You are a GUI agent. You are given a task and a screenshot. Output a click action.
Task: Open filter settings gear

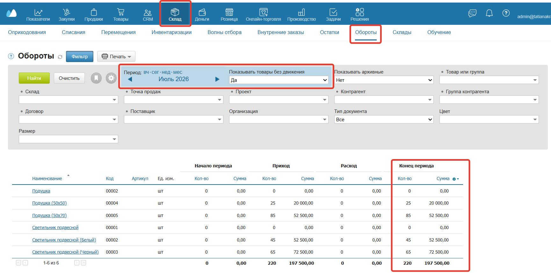coord(111,78)
